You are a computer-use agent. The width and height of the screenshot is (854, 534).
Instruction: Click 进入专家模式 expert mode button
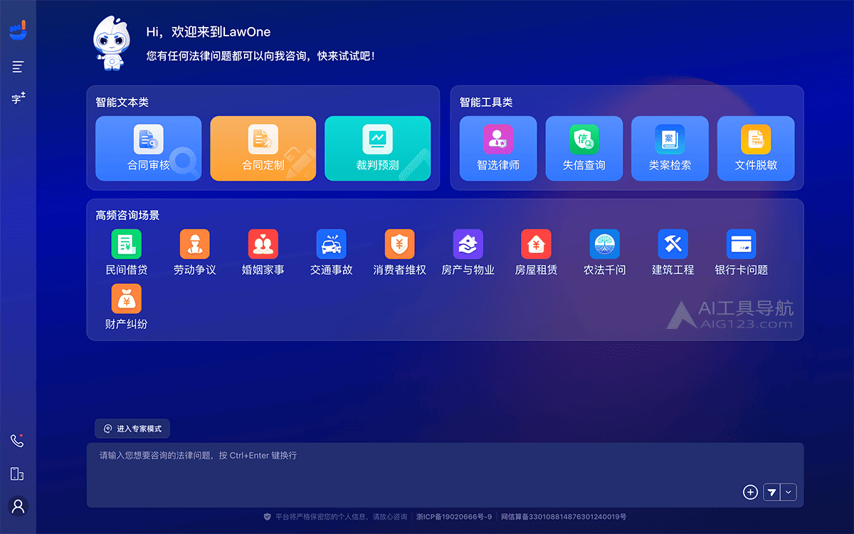click(132, 429)
